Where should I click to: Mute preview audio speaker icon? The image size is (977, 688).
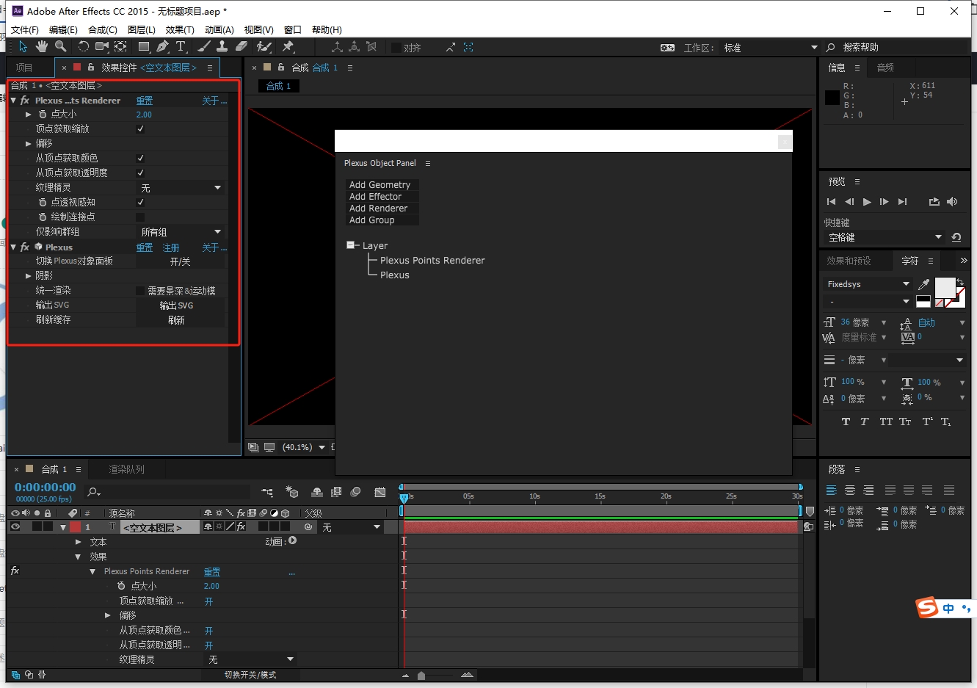click(x=952, y=202)
